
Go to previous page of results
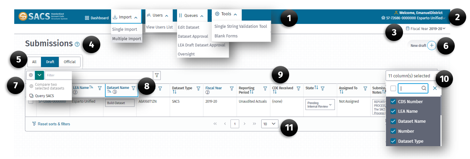point(225,124)
